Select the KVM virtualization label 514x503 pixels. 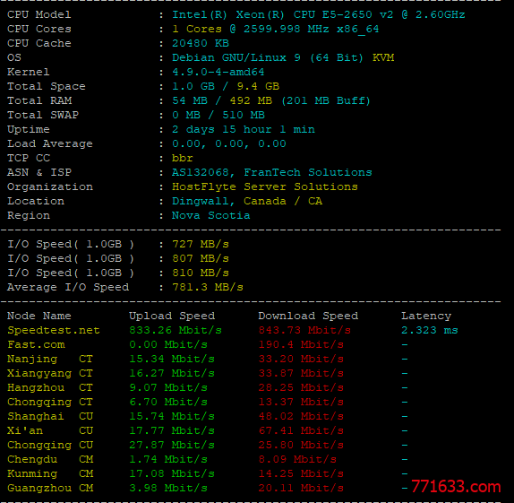pyautogui.click(x=383, y=57)
